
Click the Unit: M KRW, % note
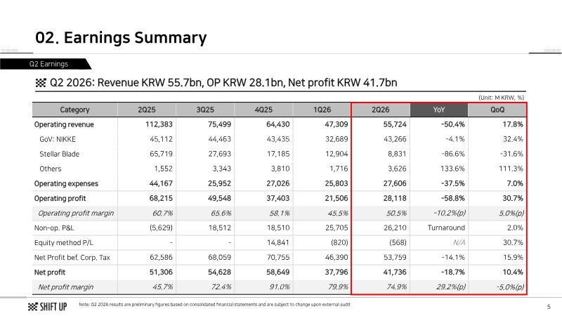[501, 98]
